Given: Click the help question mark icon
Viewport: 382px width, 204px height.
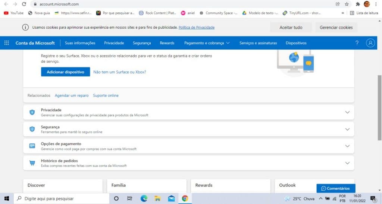Looking at the screenshot, I should [x=357, y=43].
